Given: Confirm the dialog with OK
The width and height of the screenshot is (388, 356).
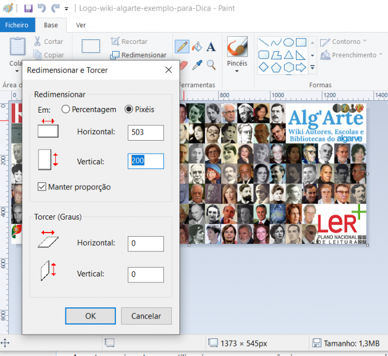Looking at the screenshot, I should tap(90, 316).
